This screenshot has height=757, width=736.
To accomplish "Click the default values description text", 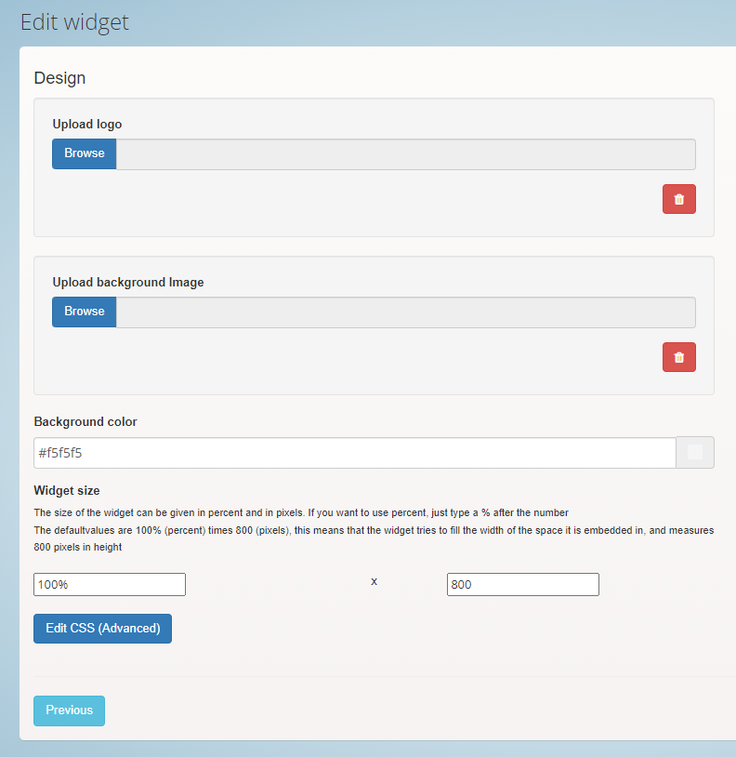I will pyautogui.click(x=374, y=538).
